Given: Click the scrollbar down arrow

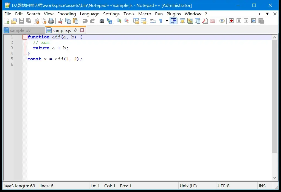Looking at the screenshot, I should [274, 177].
